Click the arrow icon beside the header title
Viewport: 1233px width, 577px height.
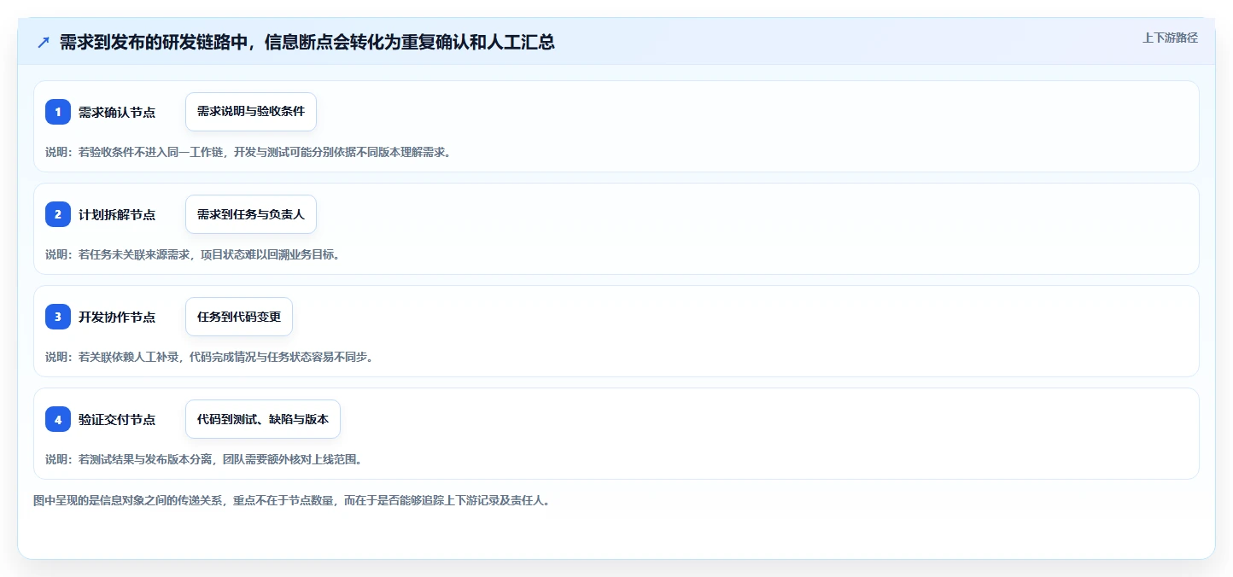44,42
